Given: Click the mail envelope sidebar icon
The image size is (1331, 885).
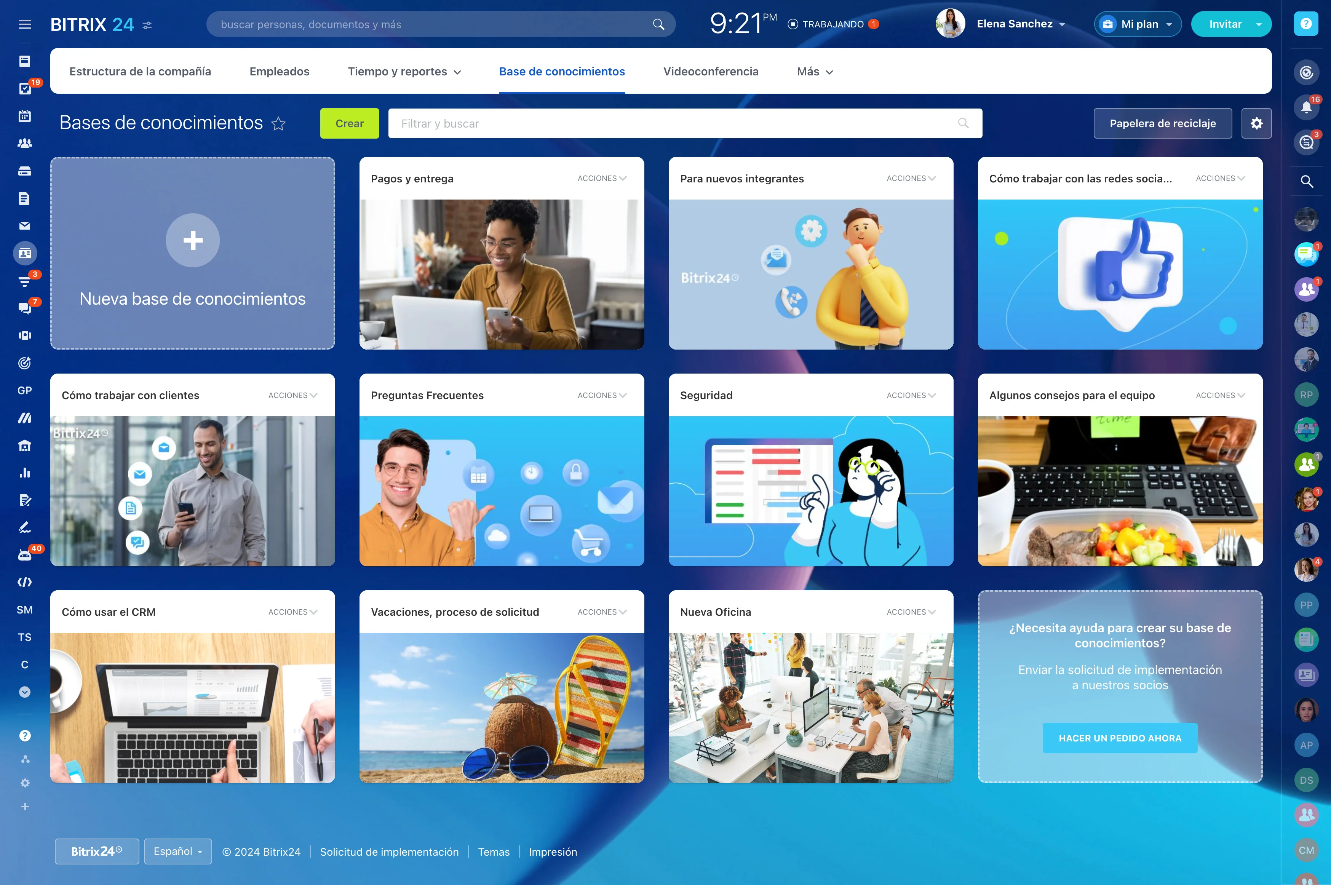Looking at the screenshot, I should [x=25, y=226].
